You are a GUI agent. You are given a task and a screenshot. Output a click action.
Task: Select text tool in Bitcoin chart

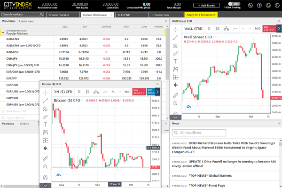(x=46, y=124)
